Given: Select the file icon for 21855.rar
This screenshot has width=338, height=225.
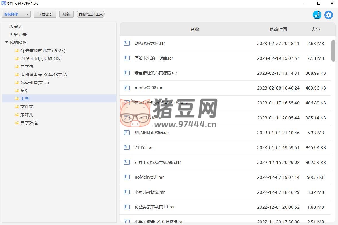Looking at the screenshot, I should click(x=127, y=147).
